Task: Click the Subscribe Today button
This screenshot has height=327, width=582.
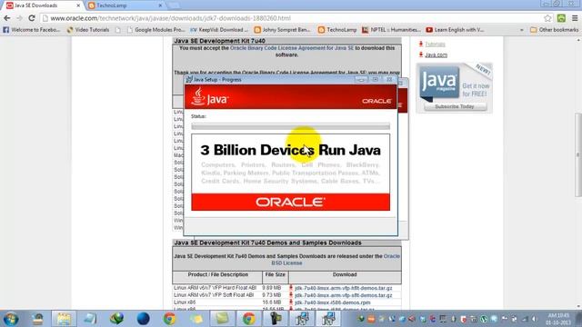Action: [x=455, y=107]
